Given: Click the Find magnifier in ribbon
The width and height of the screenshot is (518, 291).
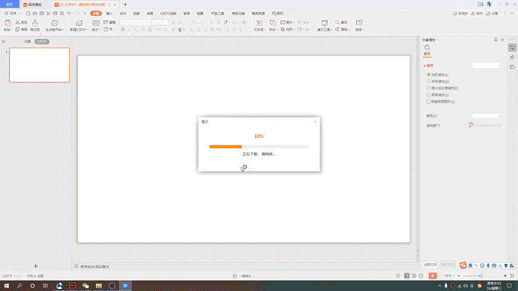Looking at the screenshot, I should [x=338, y=22].
